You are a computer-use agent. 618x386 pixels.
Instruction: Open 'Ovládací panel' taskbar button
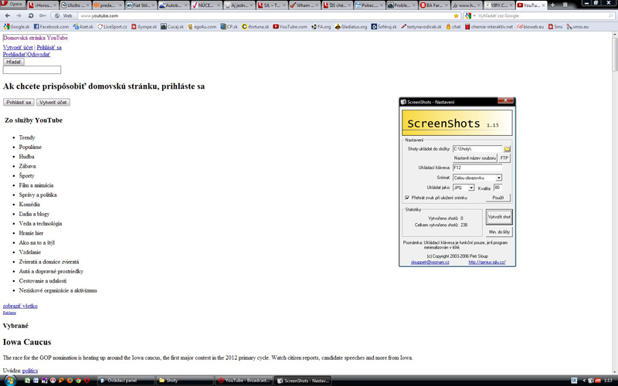pyautogui.click(x=125, y=381)
